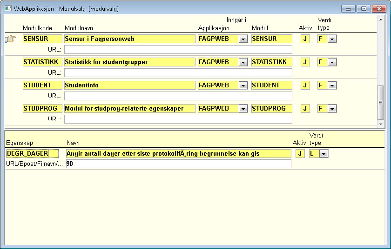Click the scroll up arrow in the module list
The image size is (391, 249).
coord(381,20)
